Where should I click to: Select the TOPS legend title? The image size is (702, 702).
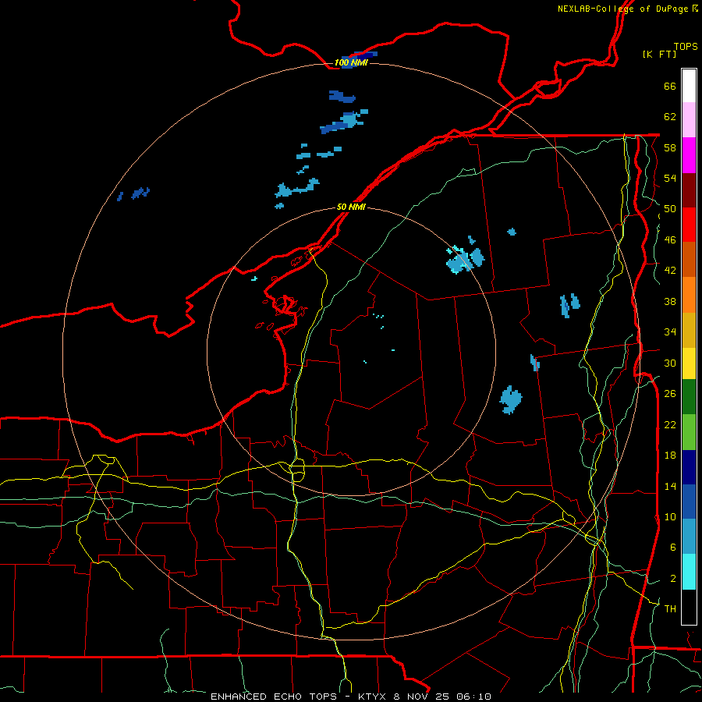[686, 47]
